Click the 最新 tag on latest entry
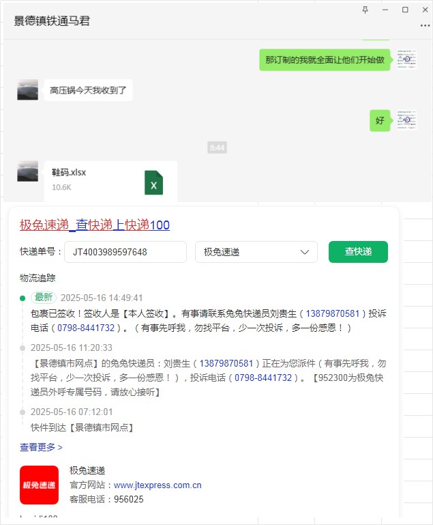 (44, 298)
